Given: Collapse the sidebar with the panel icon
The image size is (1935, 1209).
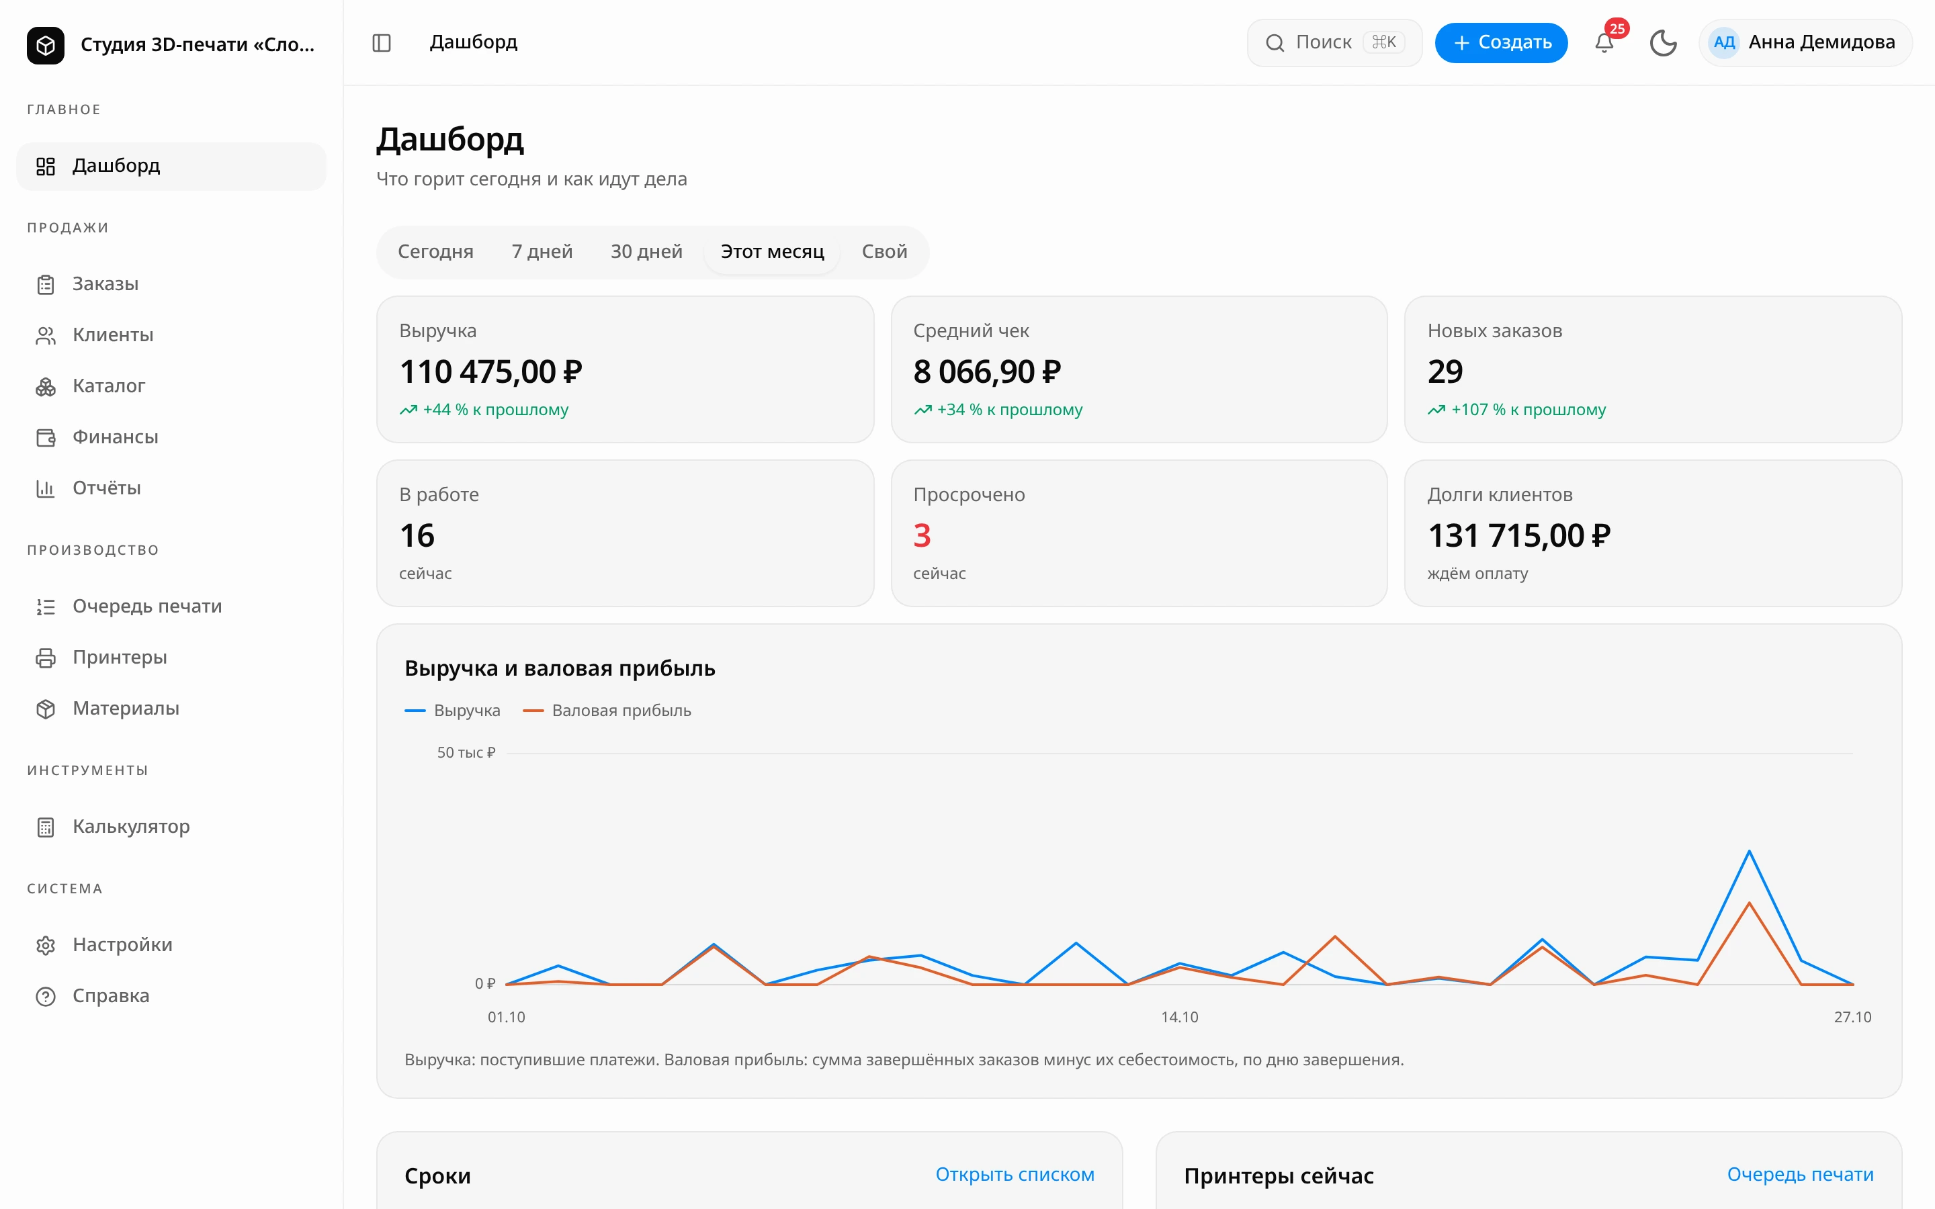Looking at the screenshot, I should click(382, 42).
